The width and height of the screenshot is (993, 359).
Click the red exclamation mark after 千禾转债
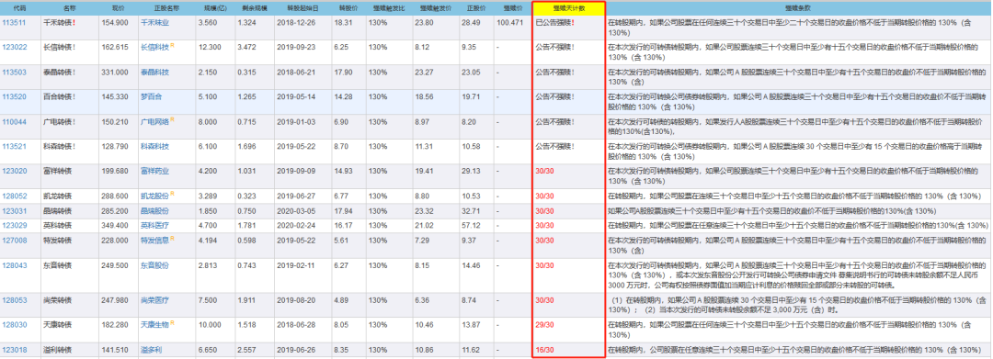[x=74, y=22]
